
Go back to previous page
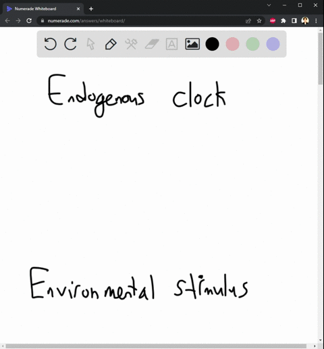7,21
